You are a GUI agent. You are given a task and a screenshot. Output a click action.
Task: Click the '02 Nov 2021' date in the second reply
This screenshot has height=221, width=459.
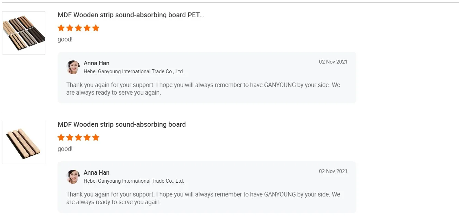pyautogui.click(x=333, y=171)
